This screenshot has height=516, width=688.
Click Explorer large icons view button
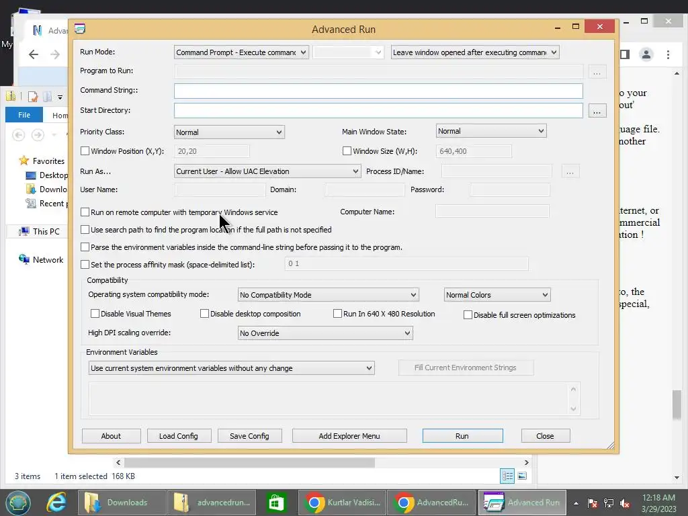pyautogui.click(x=521, y=476)
